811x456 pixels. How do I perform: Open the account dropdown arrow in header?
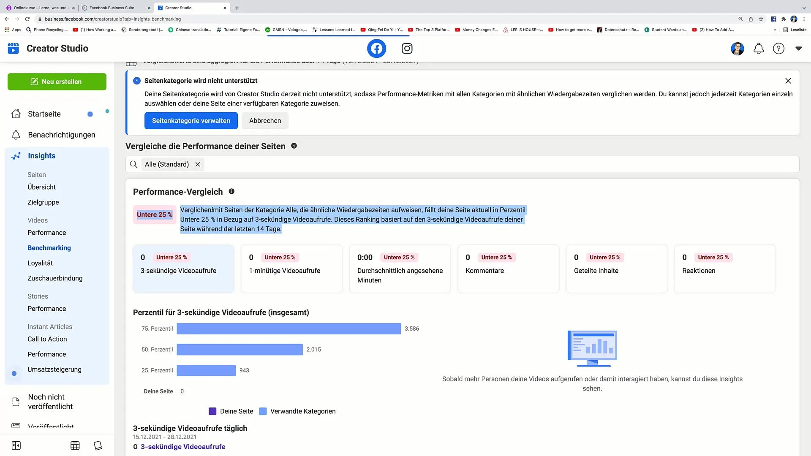(x=798, y=49)
